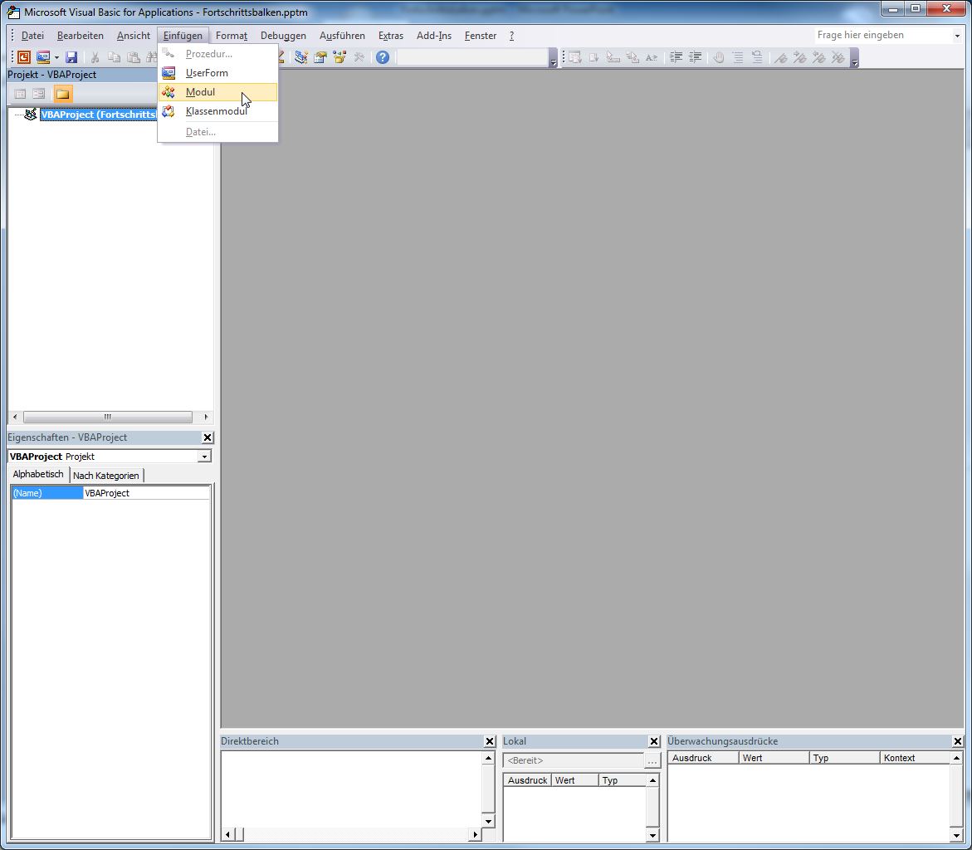Choose Modul from the Einfügen menu
This screenshot has width=972, height=850.
217,92
